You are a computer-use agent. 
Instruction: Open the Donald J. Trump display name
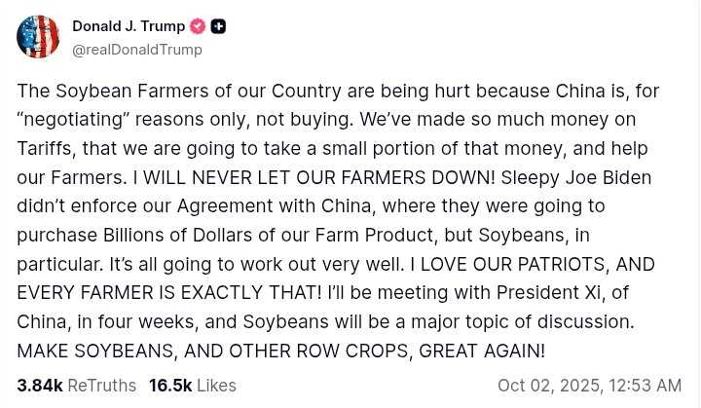[129, 26]
